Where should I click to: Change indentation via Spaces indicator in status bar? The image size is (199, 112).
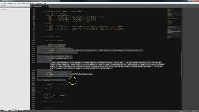pyautogui.click(x=182, y=111)
